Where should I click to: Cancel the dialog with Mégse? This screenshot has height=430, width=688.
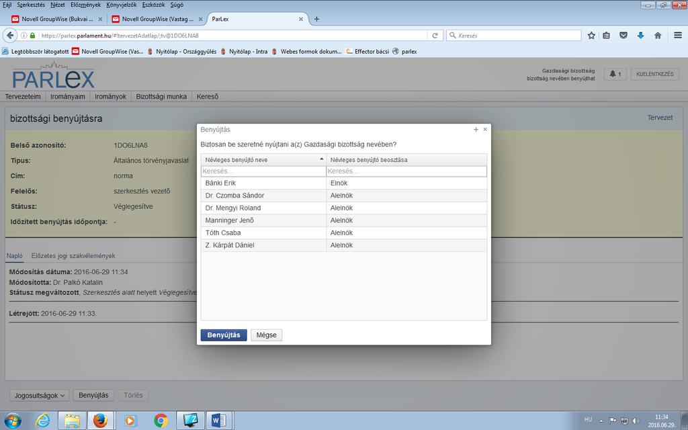pos(266,335)
